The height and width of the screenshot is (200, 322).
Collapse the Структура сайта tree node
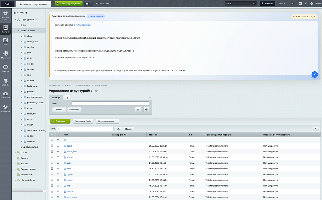coord(15,20)
